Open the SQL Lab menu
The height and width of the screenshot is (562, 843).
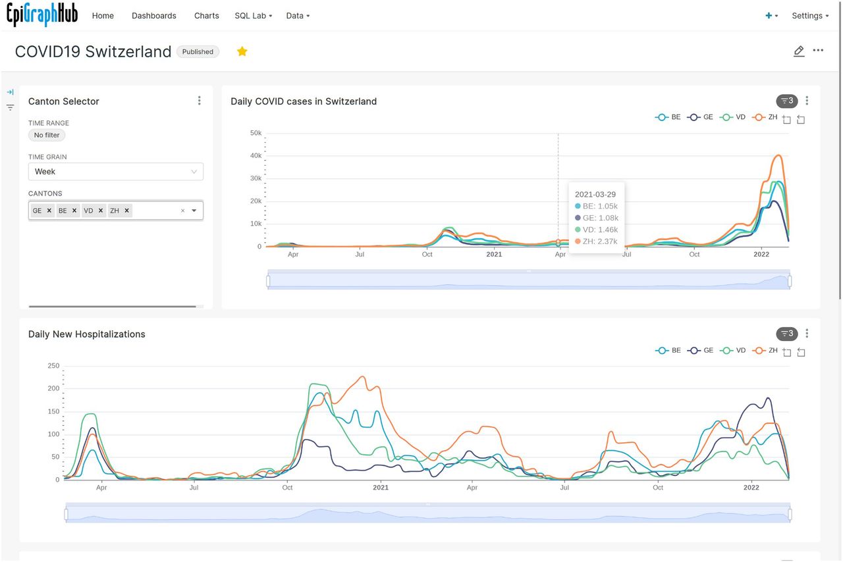254,16
